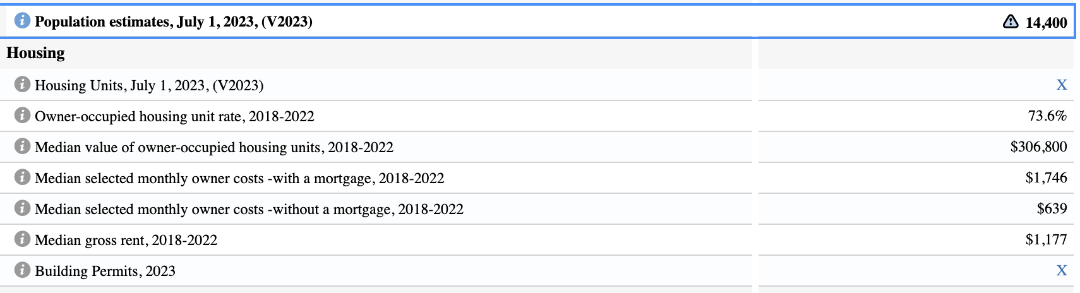This screenshot has width=1080, height=293.
Task: Click info icon beside Median gross rent
Action: click(22, 239)
